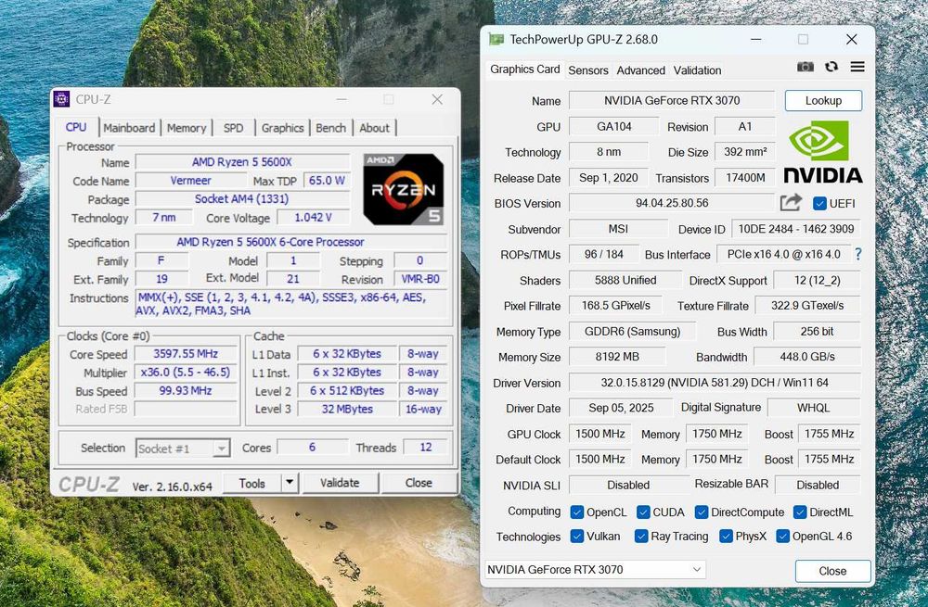The width and height of the screenshot is (928, 607).
Task: Switch to the Memory tab in CPU-Z
Action: point(187,128)
